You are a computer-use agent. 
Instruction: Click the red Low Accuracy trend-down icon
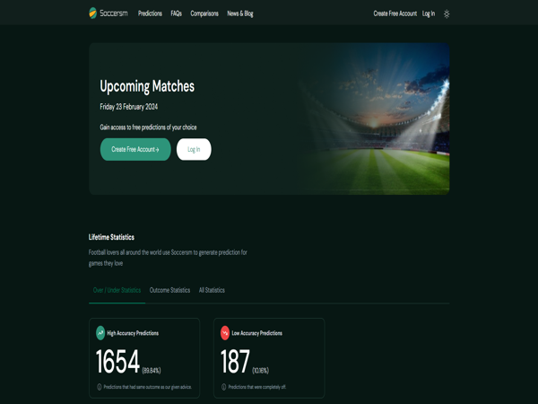[225, 333]
